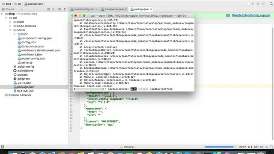Select .gitignore file in tree
The width and height of the screenshot is (274, 154).
23,79
